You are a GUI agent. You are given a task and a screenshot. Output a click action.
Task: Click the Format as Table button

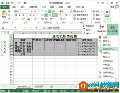click(82, 15)
